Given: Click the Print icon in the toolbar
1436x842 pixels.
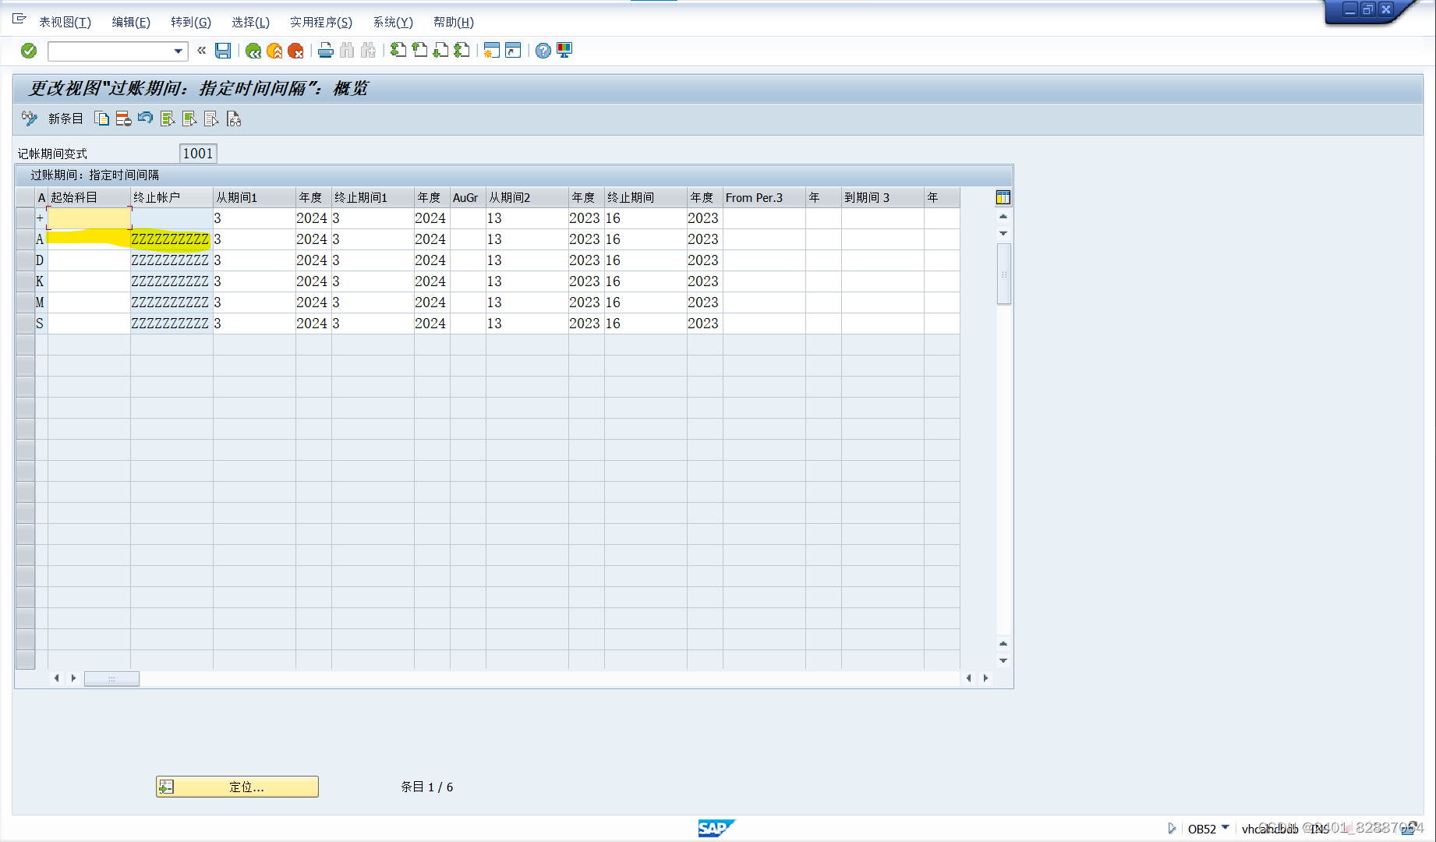Looking at the screenshot, I should tap(325, 50).
